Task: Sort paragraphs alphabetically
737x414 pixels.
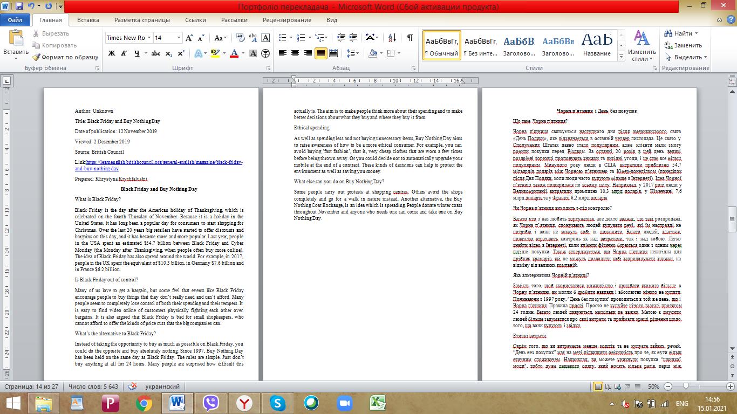Action: coord(391,38)
